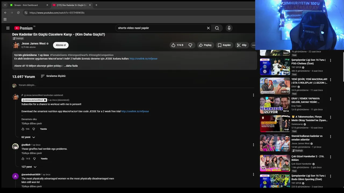Translate williefr comment to Turkish

tap(32, 153)
